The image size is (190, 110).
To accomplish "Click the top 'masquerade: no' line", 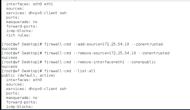I will tap(22, 22).
